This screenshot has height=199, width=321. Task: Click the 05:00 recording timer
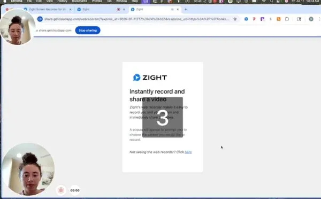(75, 190)
